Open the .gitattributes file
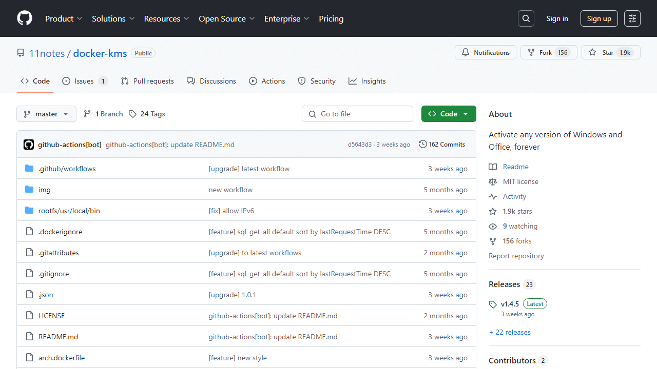 pyautogui.click(x=59, y=253)
